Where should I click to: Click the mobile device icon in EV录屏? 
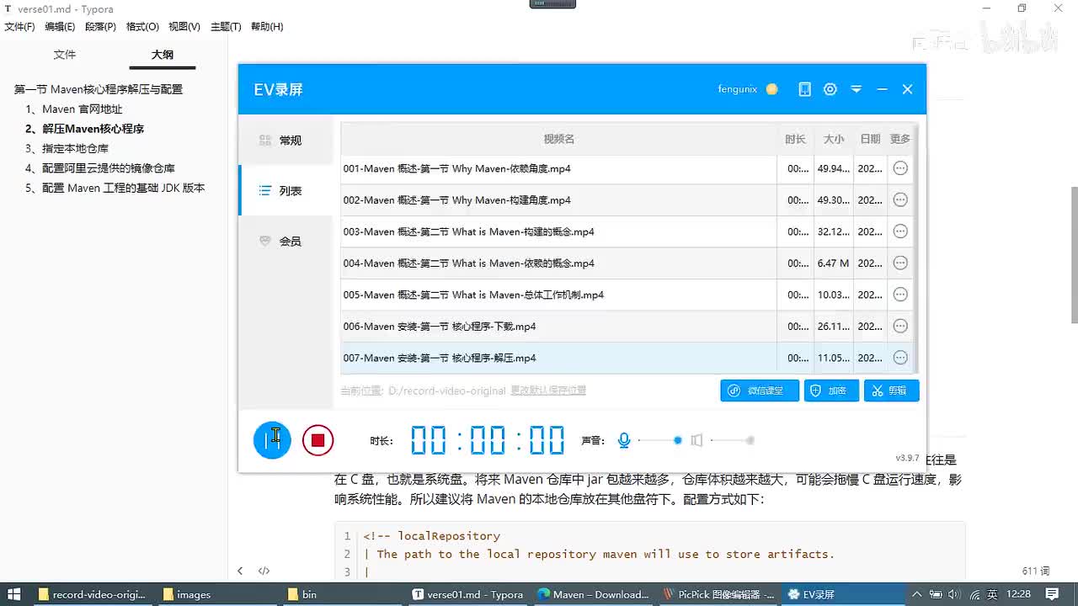point(804,89)
